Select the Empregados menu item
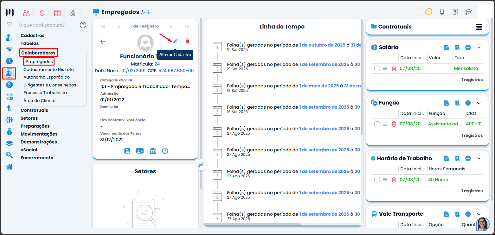 point(39,61)
